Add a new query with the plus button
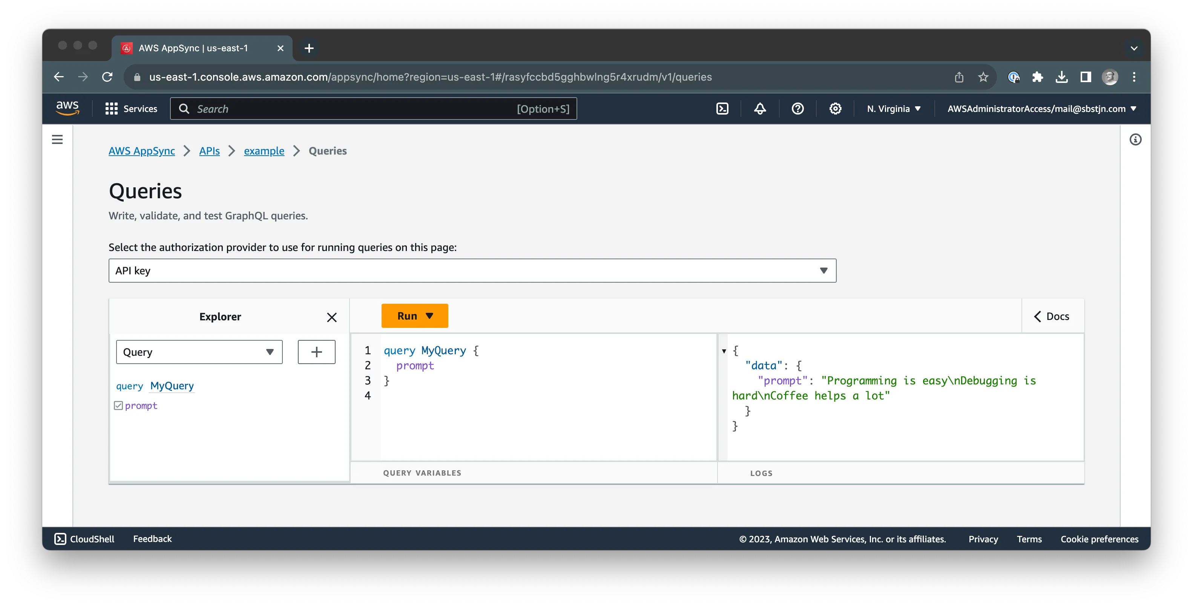This screenshot has height=606, width=1193. (316, 352)
